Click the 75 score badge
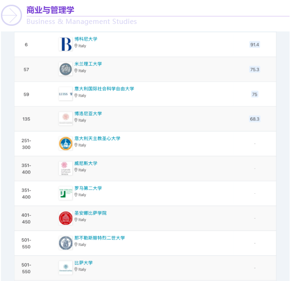Image resolution: width=291 pixels, height=281 pixels. [x=254, y=94]
